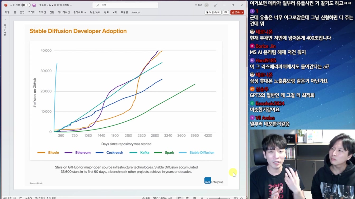Open 디스플레이 설정 display settings

tap(163, 198)
